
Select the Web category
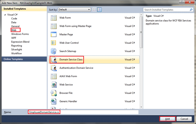click(x=14, y=30)
